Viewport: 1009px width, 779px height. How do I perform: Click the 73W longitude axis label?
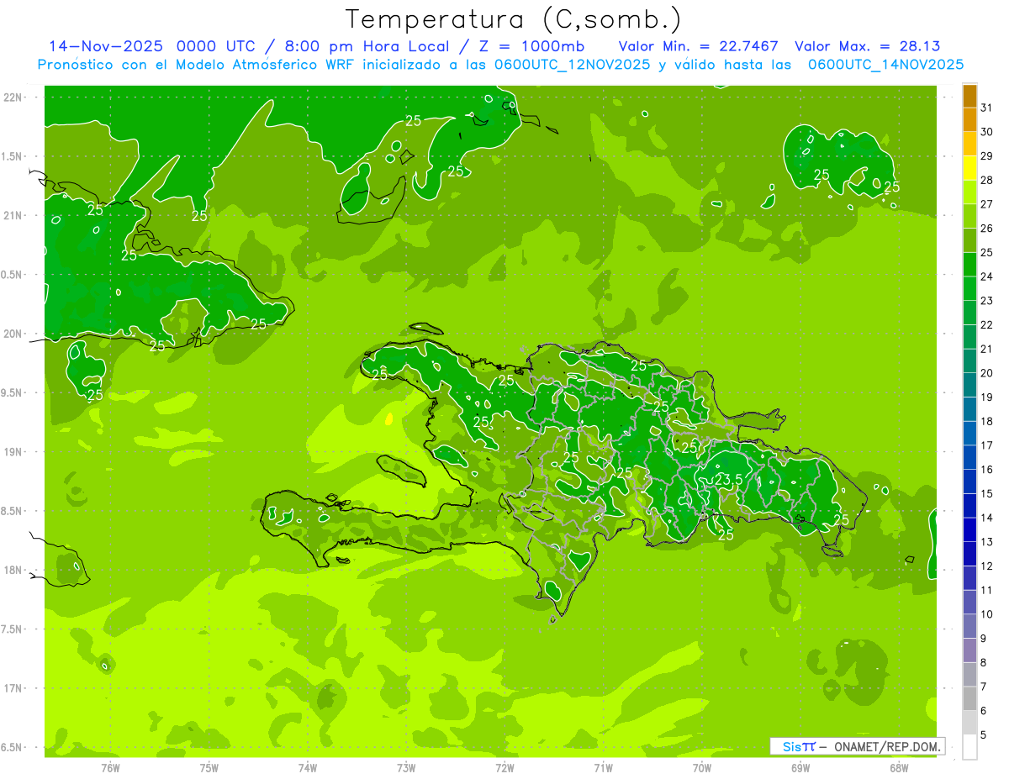point(406,768)
